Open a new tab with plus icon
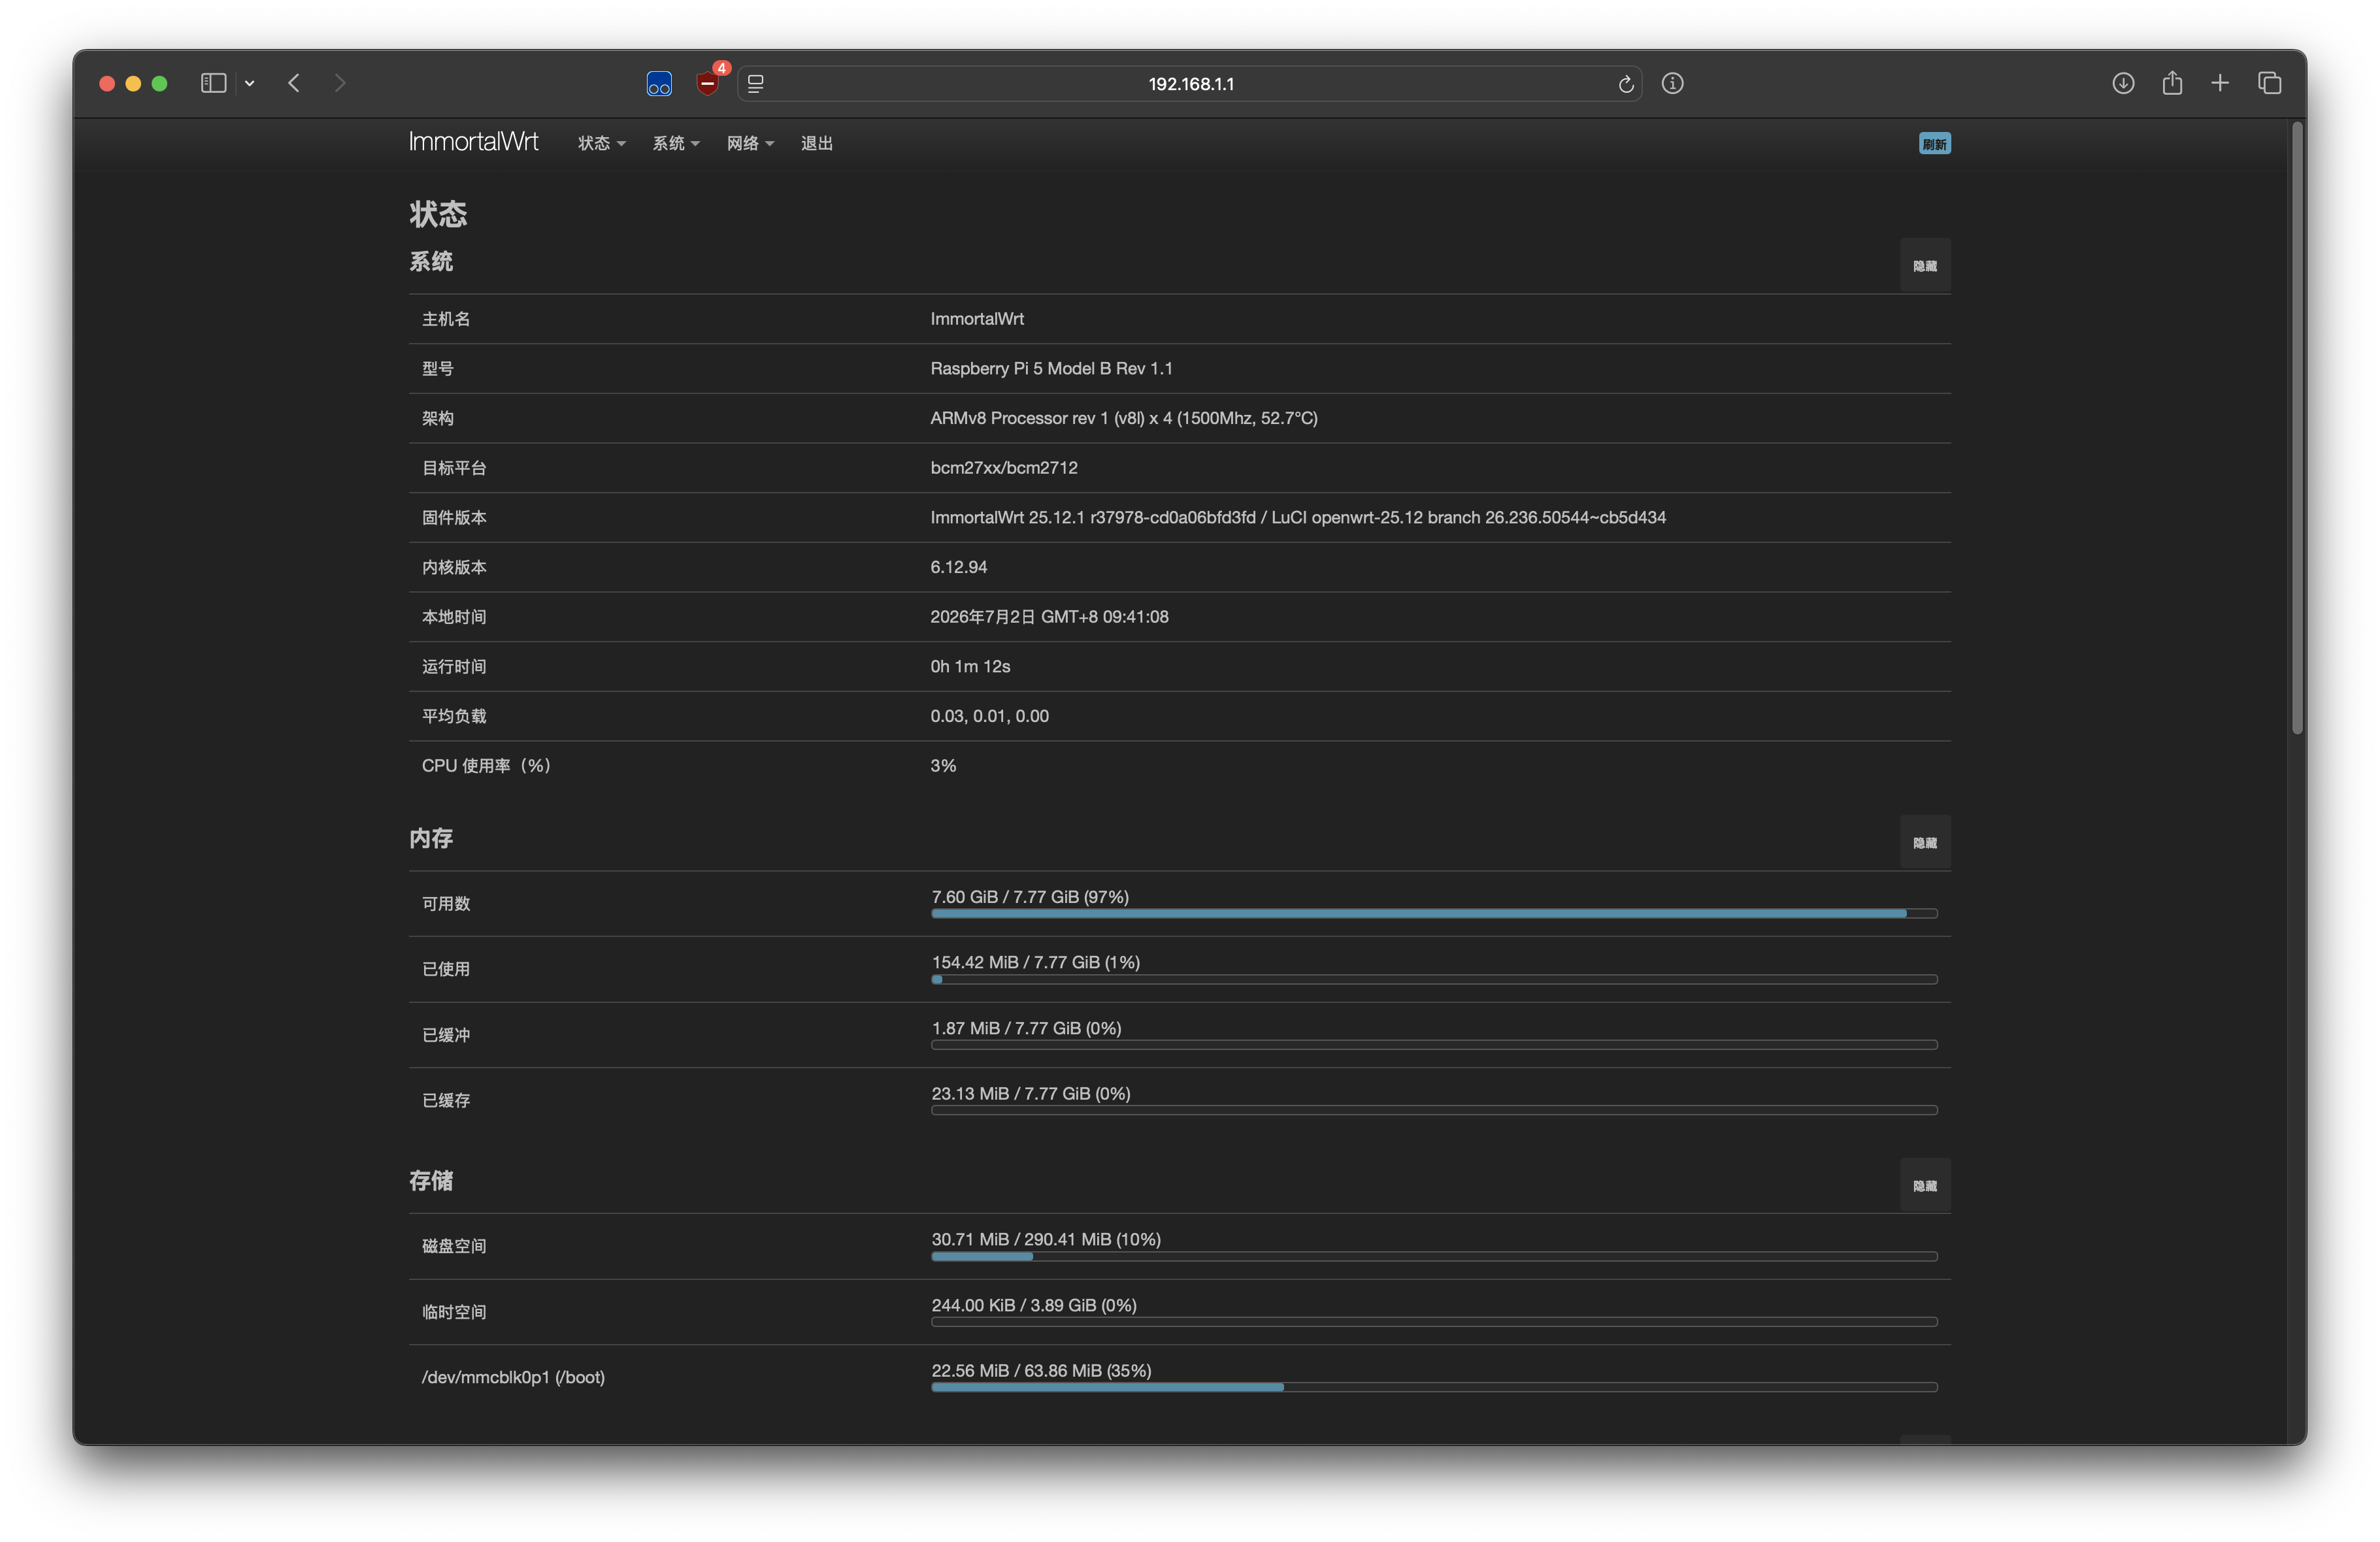The width and height of the screenshot is (2380, 1542). (2220, 83)
